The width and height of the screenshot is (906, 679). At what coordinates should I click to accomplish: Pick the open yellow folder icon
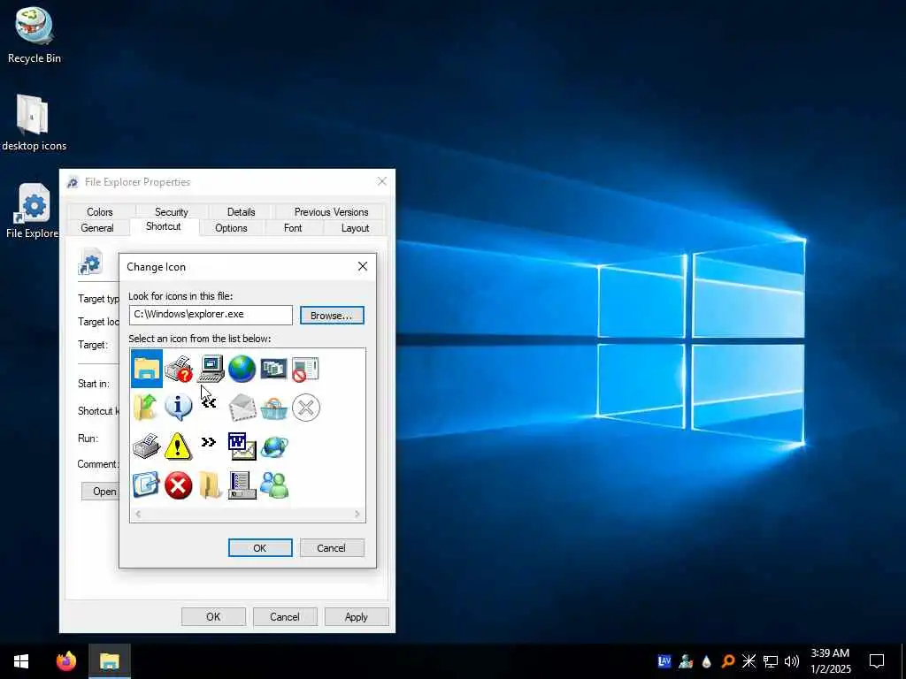211,485
